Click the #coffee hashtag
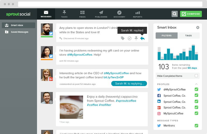This screenshot has height=134, width=207. click(x=92, y=105)
